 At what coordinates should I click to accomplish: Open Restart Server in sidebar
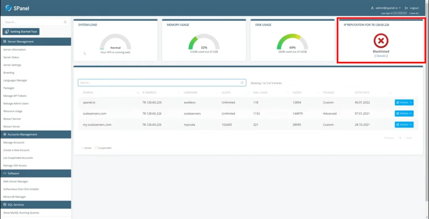point(11,126)
